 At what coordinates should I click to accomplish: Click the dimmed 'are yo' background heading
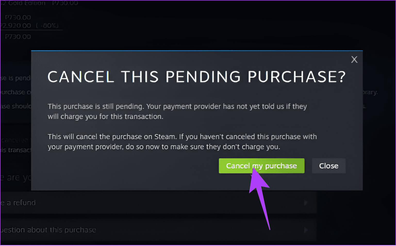(16, 178)
